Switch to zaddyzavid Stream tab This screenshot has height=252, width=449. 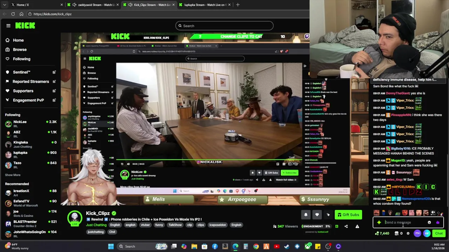pyautogui.click(x=93, y=5)
